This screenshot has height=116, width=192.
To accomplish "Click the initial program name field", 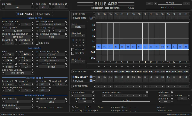I will tap(168, 8).
